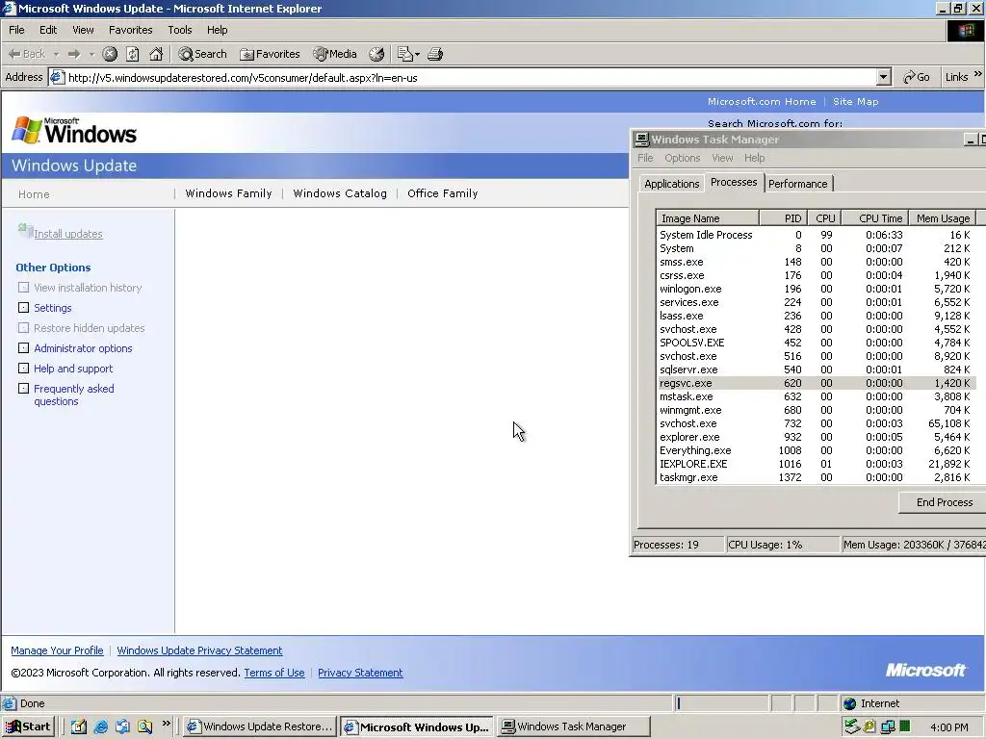Viewport: 986px width, 739px height.
Task: Open Administrator options link
Action: tap(83, 348)
